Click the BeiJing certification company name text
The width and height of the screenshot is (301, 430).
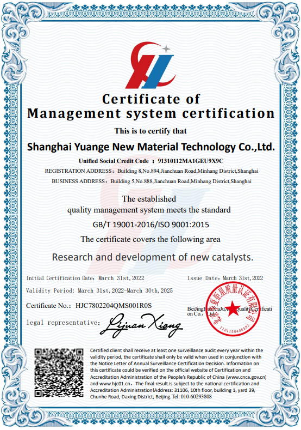[x=230, y=311]
